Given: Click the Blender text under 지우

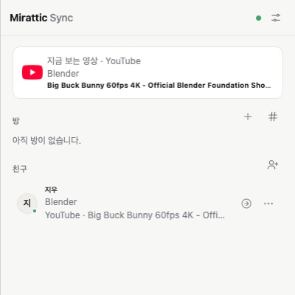Looking at the screenshot, I should pyautogui.click(x=60, y=202).
